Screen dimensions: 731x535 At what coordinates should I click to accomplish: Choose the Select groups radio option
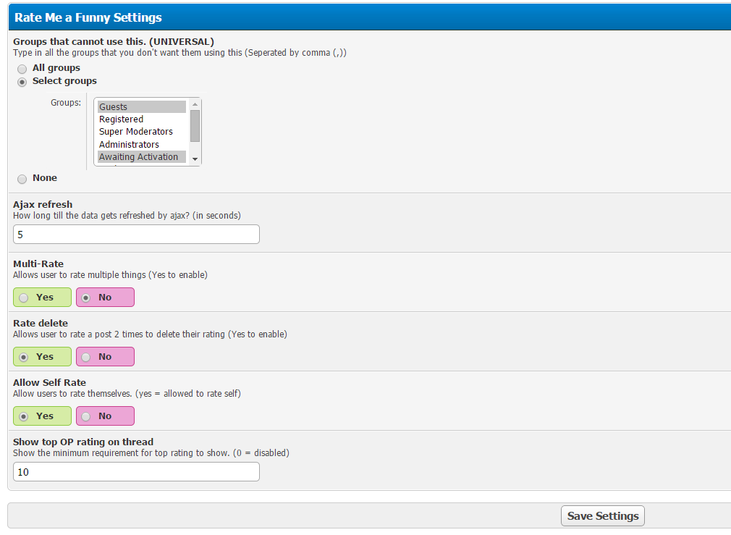click(x=22, y=82)
